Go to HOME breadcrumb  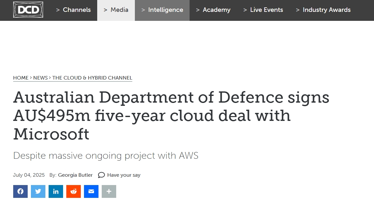[21, 78]
